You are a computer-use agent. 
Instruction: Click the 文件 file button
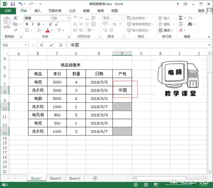tap(8, 11)
